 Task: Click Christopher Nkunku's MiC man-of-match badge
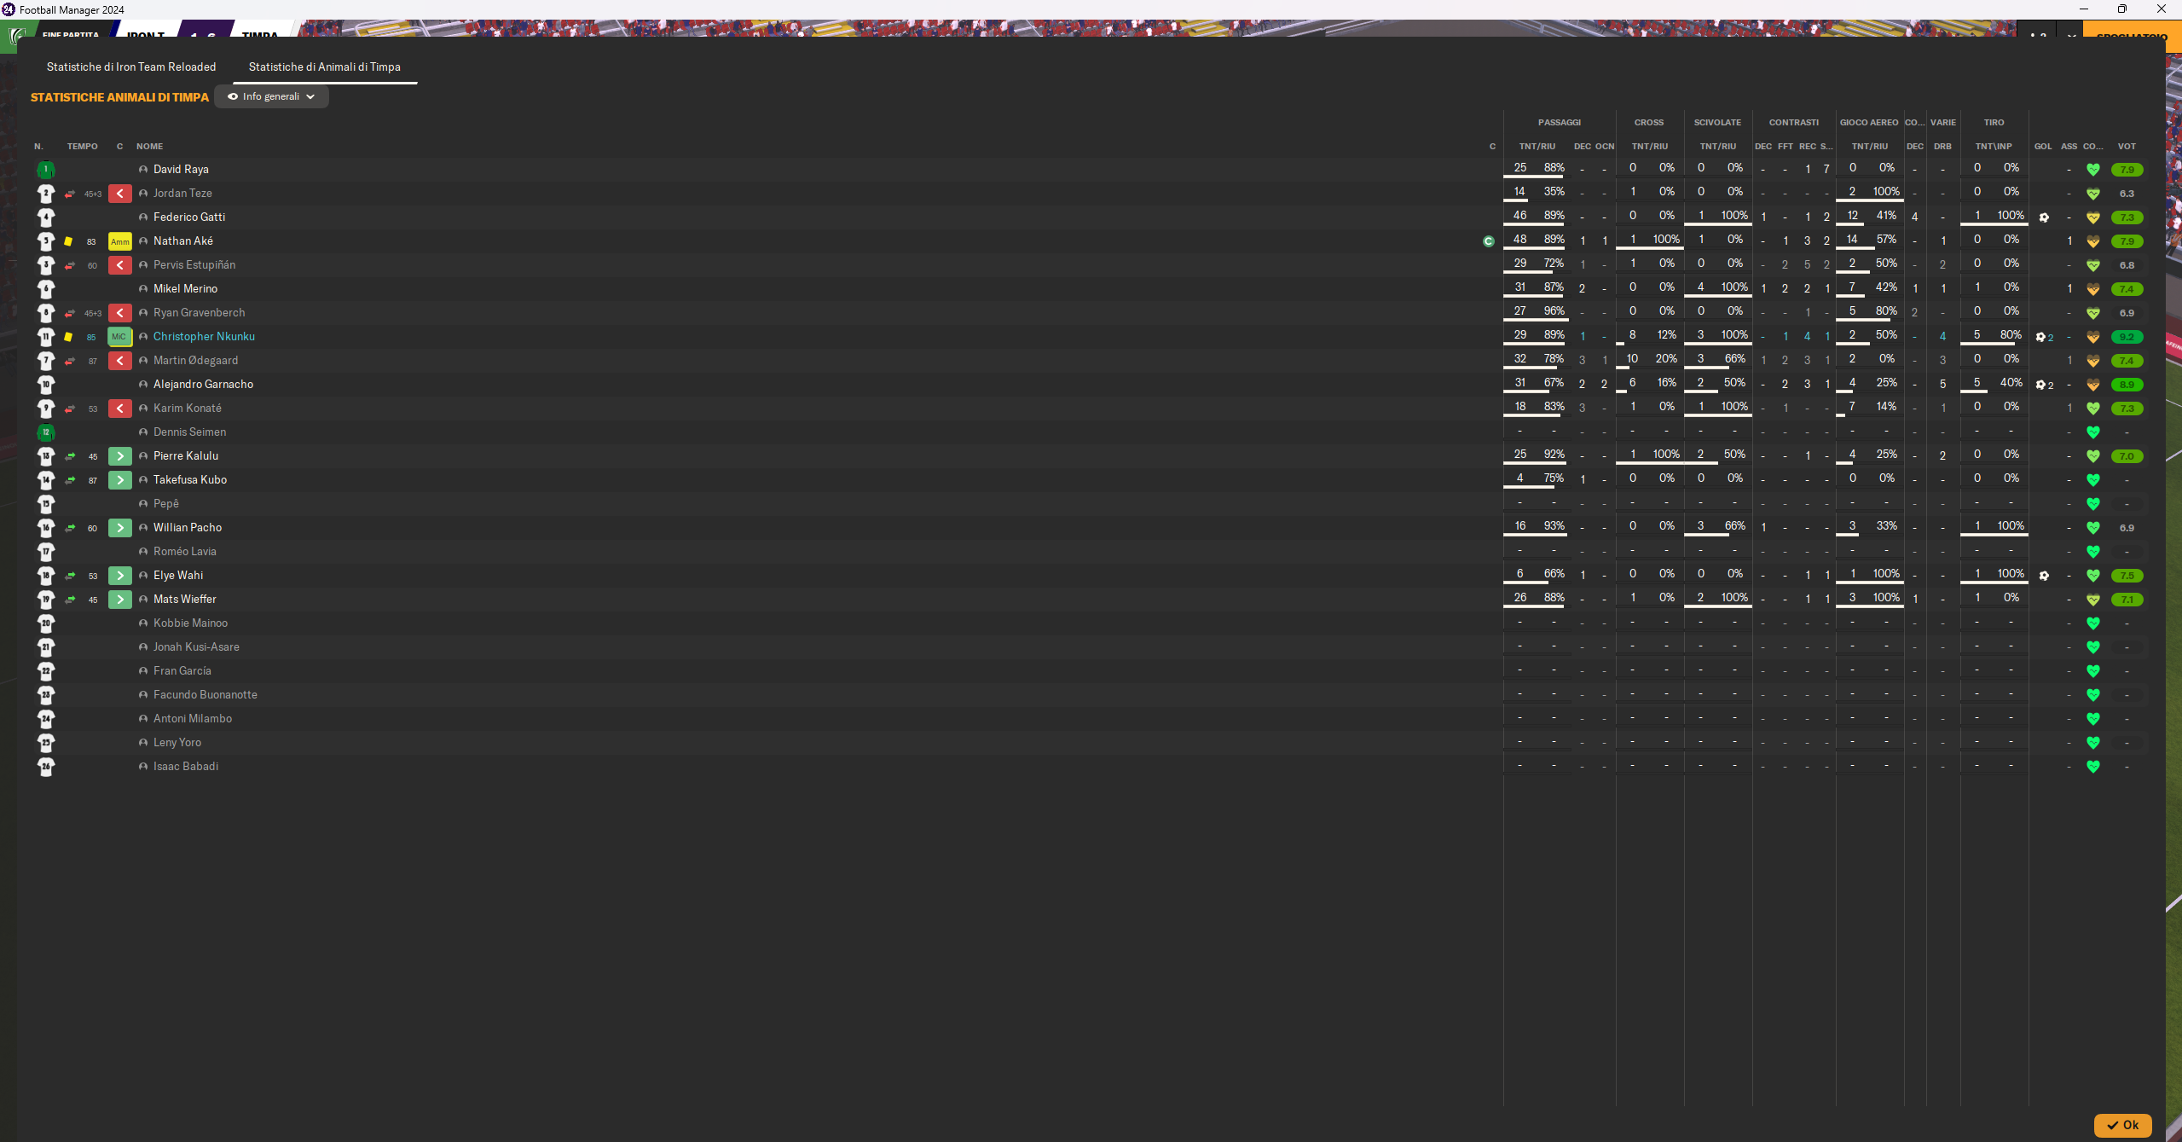pos(119,337)
